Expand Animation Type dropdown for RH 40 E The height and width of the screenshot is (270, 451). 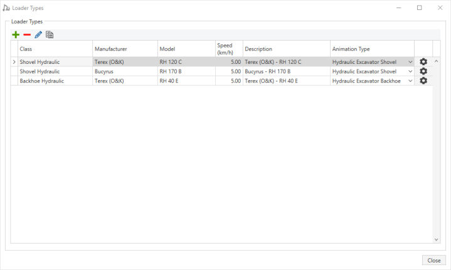point(410,81)
